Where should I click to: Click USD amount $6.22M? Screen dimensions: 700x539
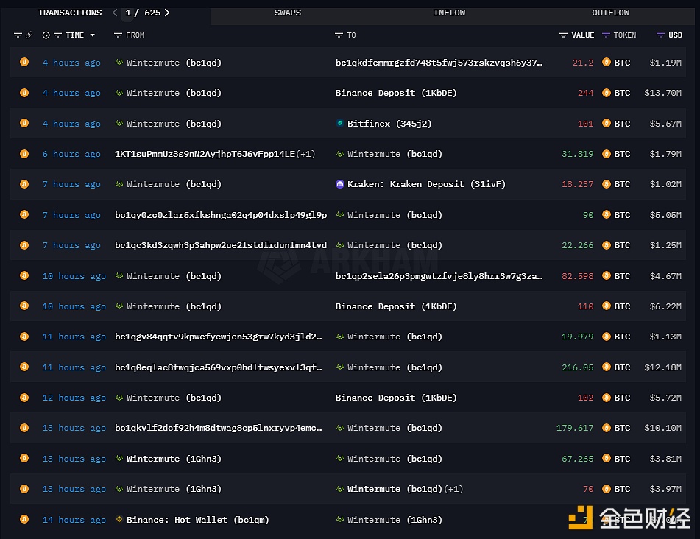tap(665, 306)
